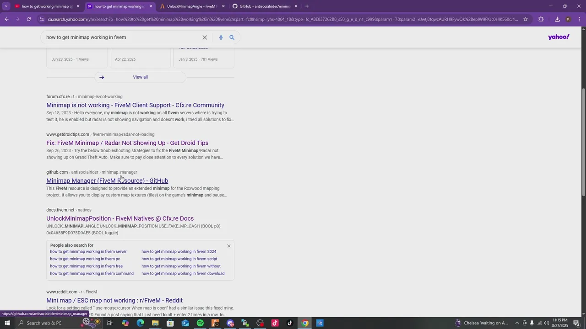The height and width of the screenshot is (329, 586).
Task: Go to Yahoo home via logo
Action: click(559, 37)
